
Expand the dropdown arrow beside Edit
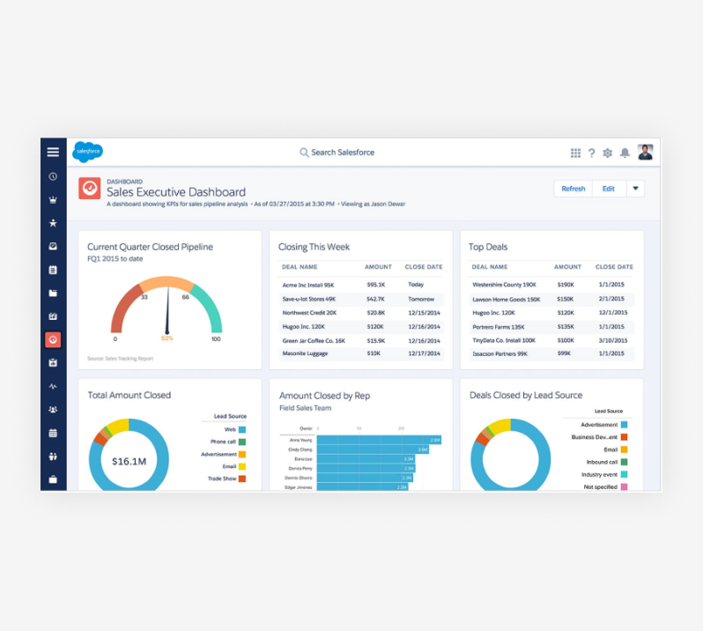coord(636,189)
